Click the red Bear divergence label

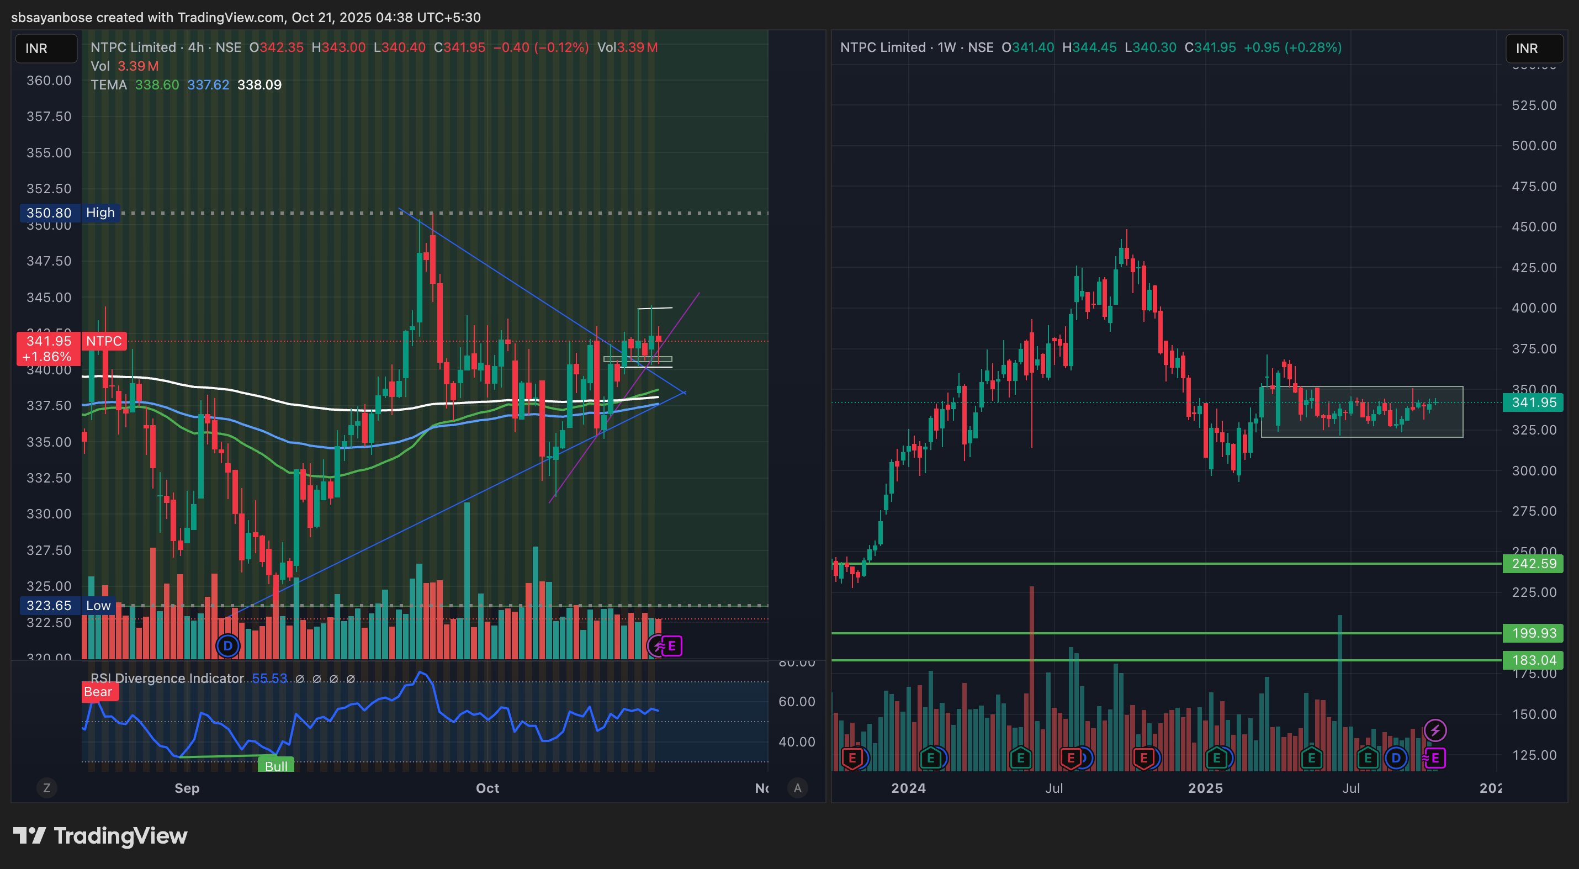pos(98,692)
